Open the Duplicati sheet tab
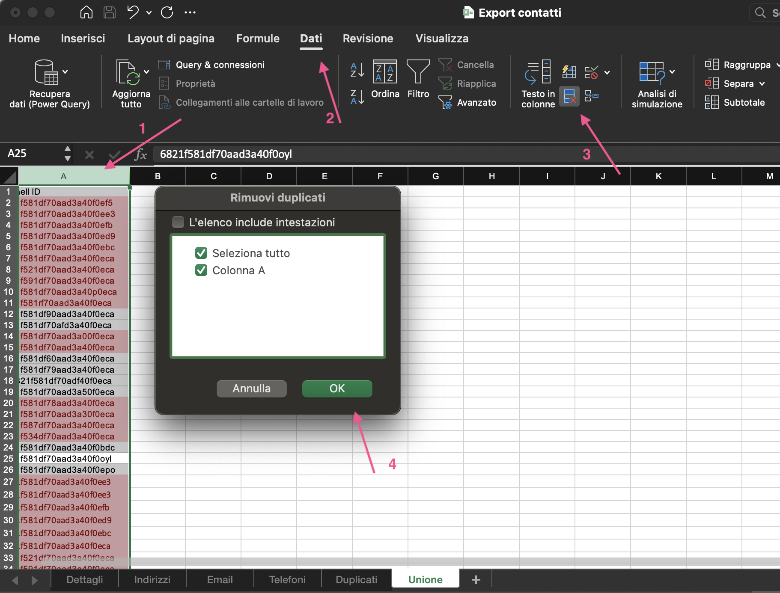This screenshot has height=593, width=780. click(357, 580)
